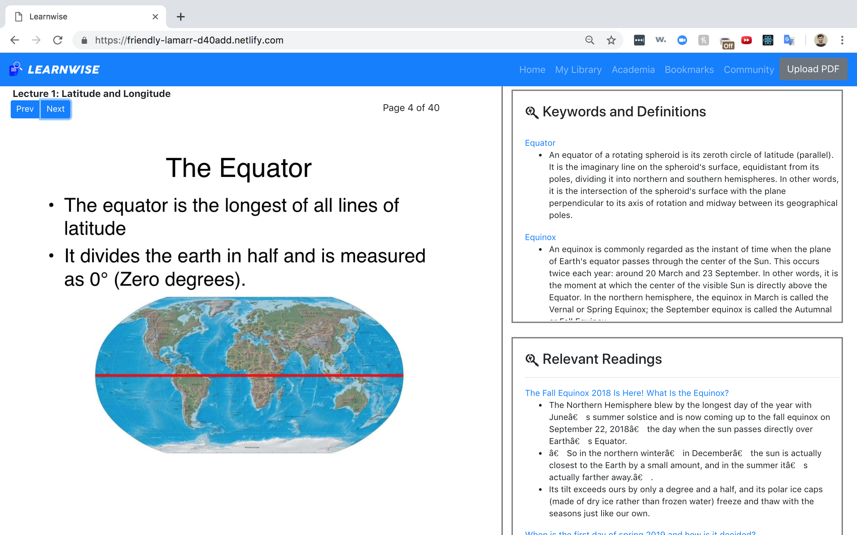The height and width of the screenshot is (535, 857).
Task: Open the React DevTools extension icon
Action: (767, 40)
